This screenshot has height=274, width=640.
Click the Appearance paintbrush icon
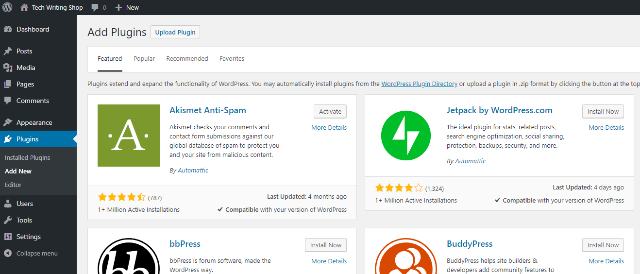pos(8,122)
